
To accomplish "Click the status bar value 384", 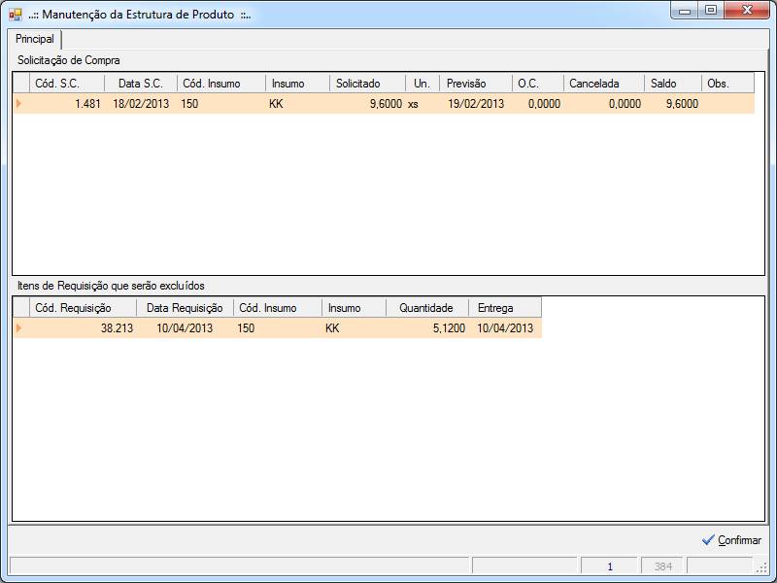I will pyautogui.click(x=662, y=566).
